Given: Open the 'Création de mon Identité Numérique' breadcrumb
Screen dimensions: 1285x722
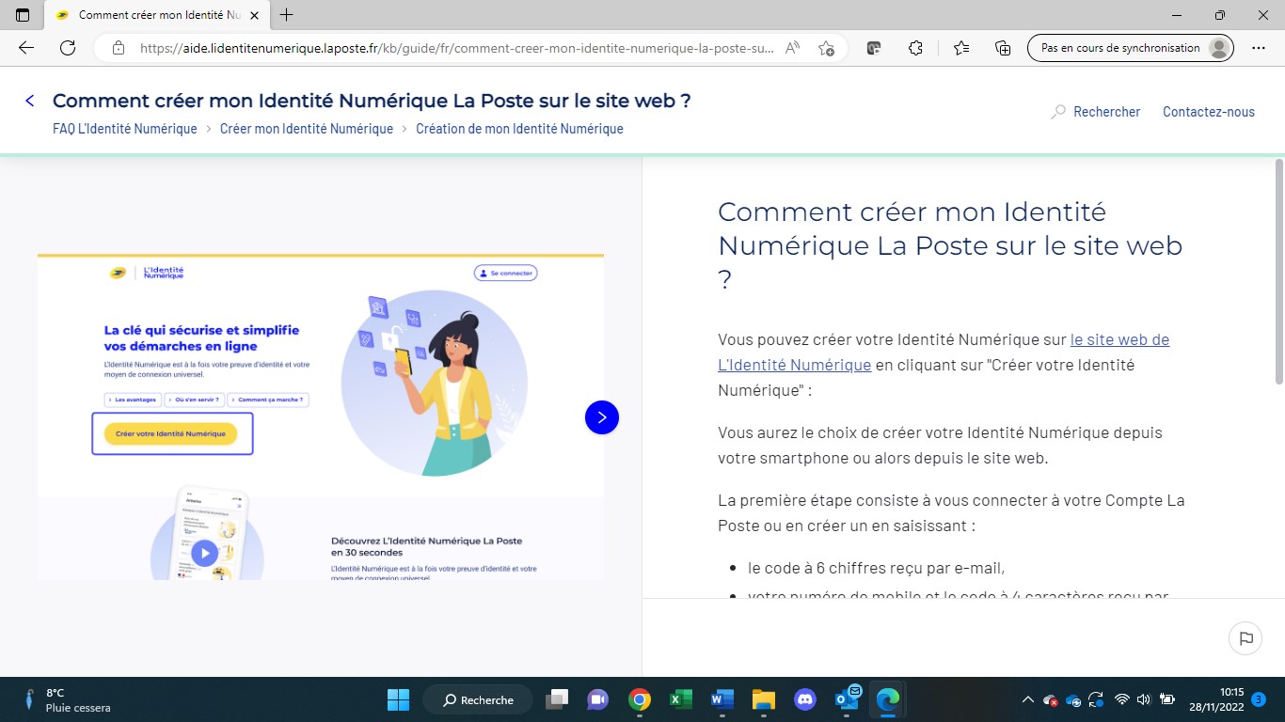Looking at the screenshot, I should (519, 129).
